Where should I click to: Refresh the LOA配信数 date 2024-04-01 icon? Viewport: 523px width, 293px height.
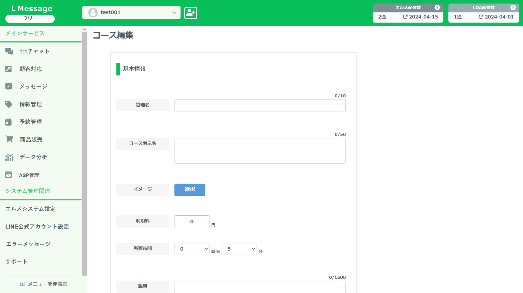481,17
